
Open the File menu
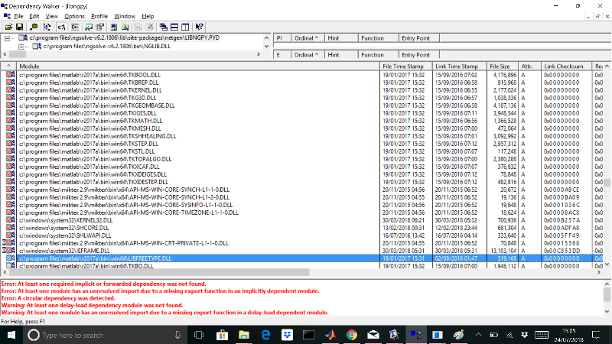tap(18, 16)
